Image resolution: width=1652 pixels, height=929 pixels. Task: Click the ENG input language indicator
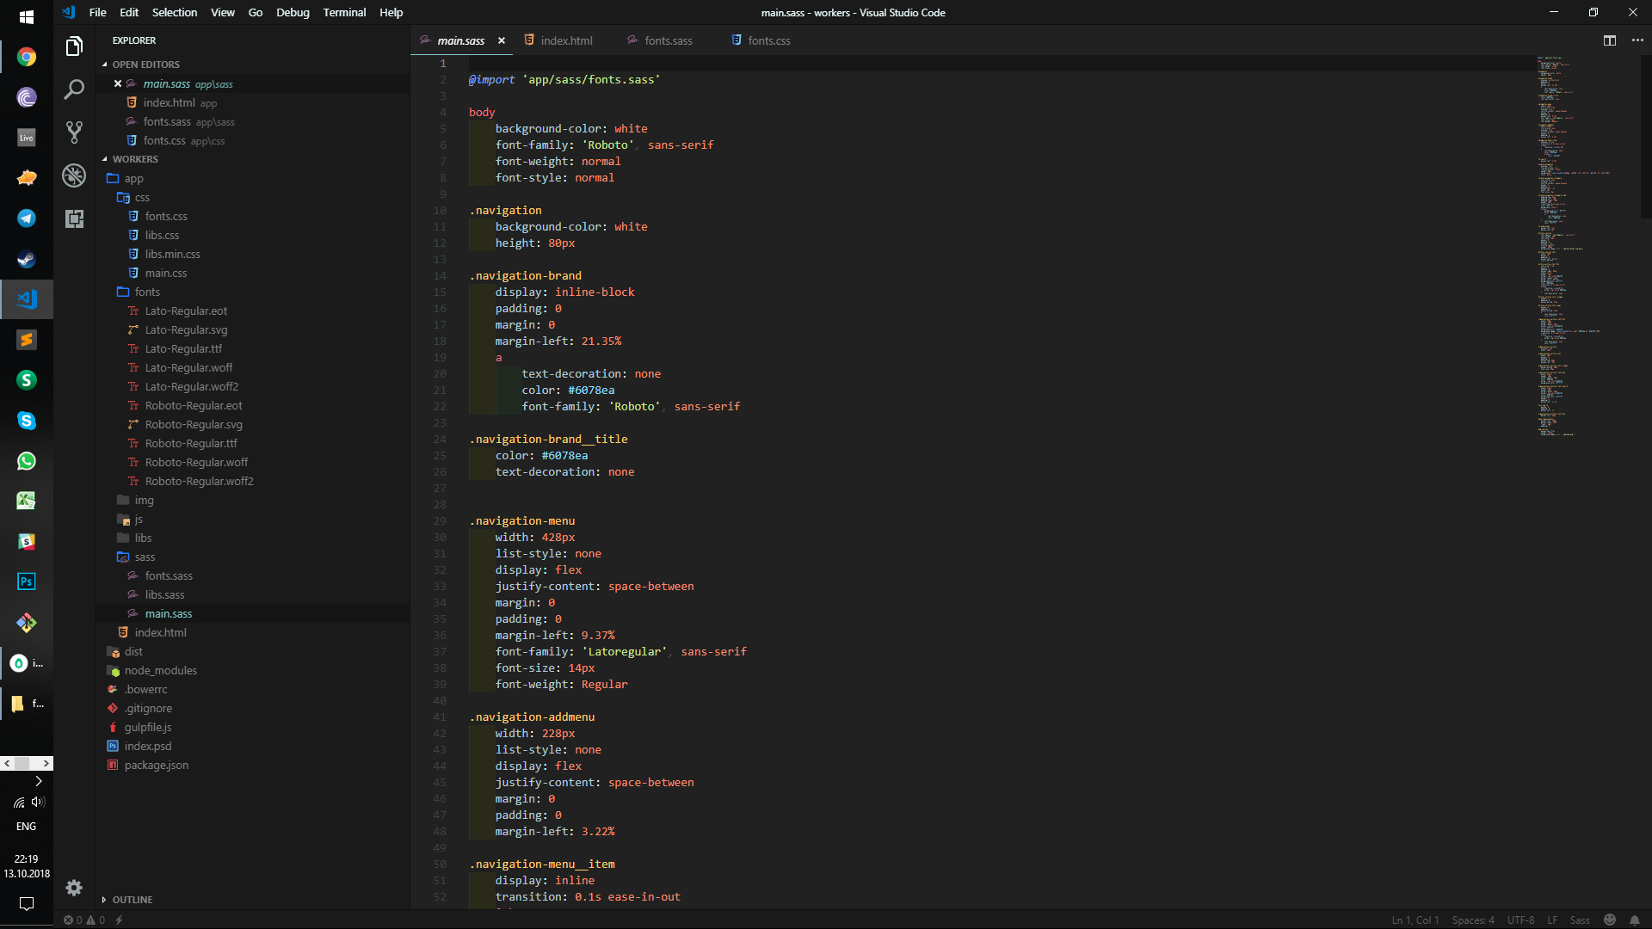[x=27, y=826]
